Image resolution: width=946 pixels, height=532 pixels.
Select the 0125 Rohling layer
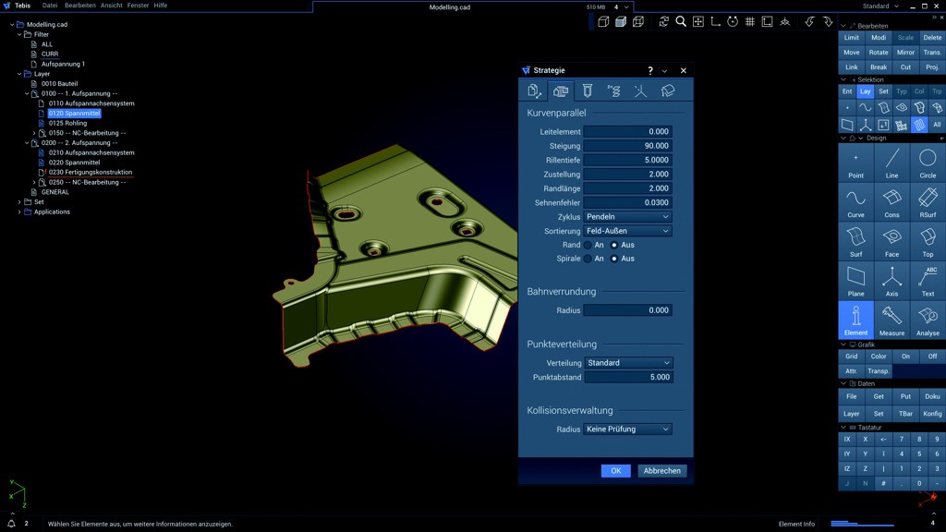click(67, 123)
